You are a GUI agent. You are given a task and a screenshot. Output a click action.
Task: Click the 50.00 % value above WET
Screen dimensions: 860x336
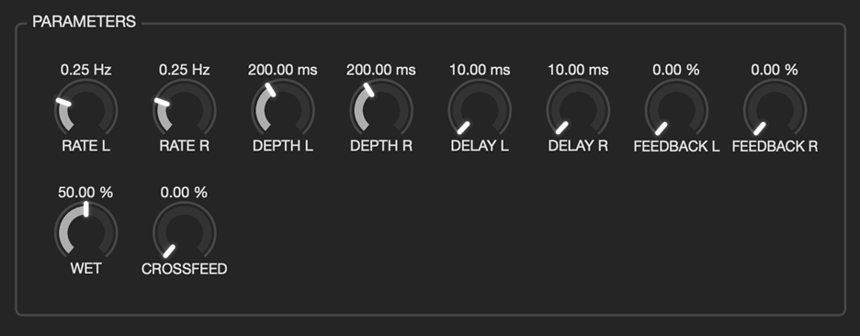[x=85, y=193]
